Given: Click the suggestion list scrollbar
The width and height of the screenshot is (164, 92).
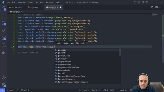Looking at the screenshot, I should (120, 52).
